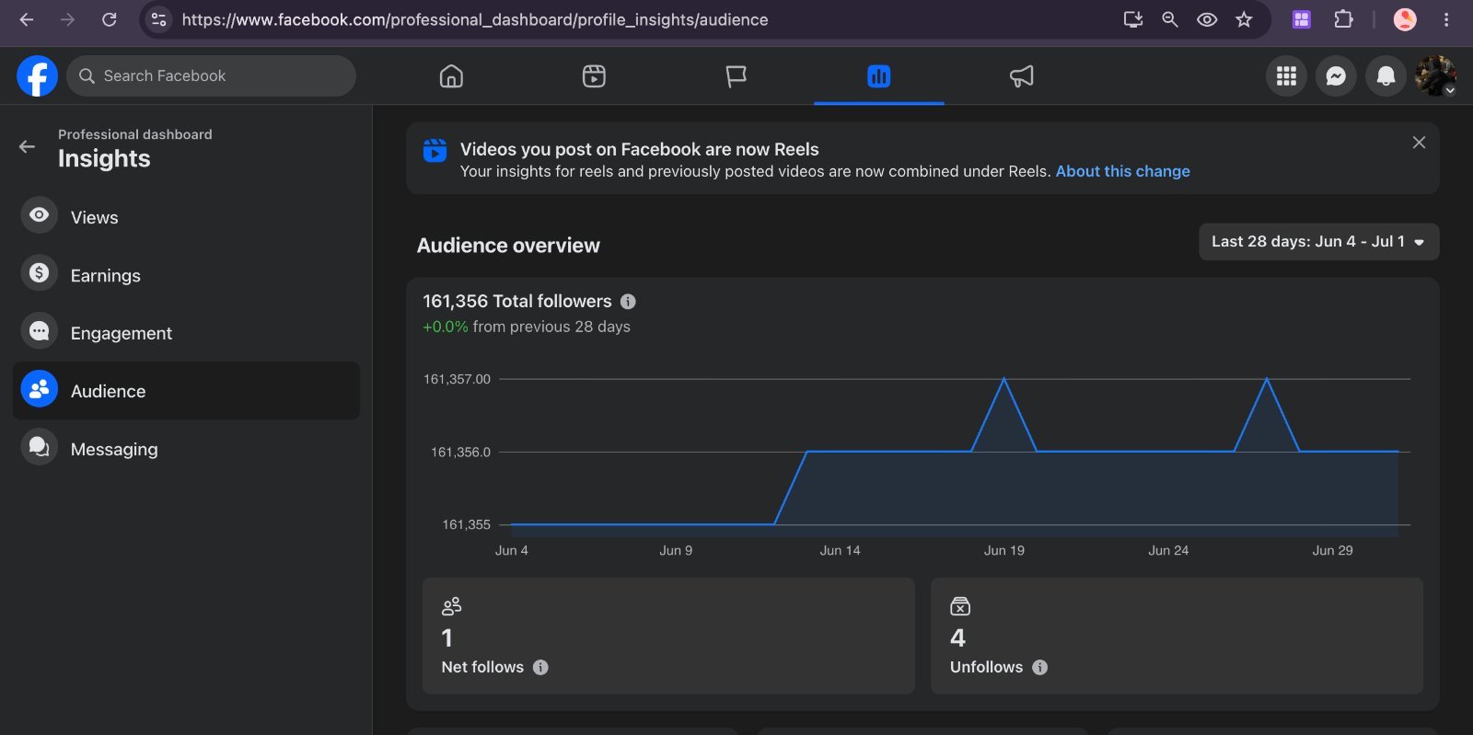This screenshot has width=1473, height=735.
Task: Click the Engagement chat bubble icon
Action: tap(39, 331)
